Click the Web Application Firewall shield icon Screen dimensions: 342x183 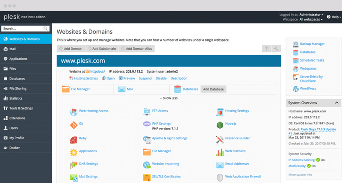[x=220, y=178]
